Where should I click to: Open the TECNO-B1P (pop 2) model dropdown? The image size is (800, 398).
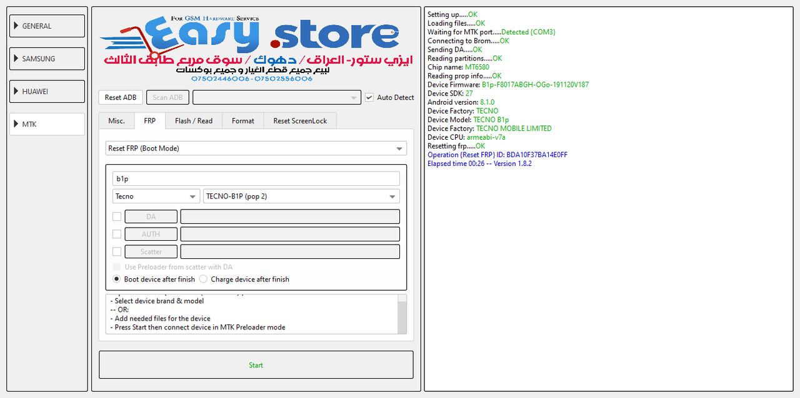302,196
